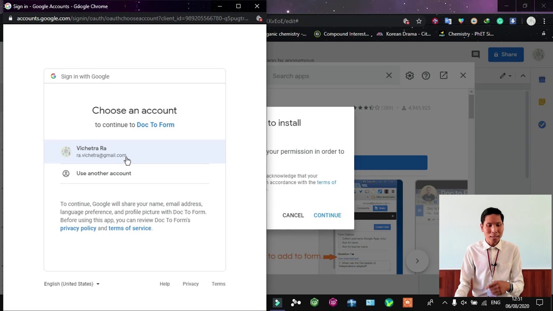The height and width of the screenshot is (311, 553).
Task: Expand English (United States) language dropdown
Action: [72, 284]
